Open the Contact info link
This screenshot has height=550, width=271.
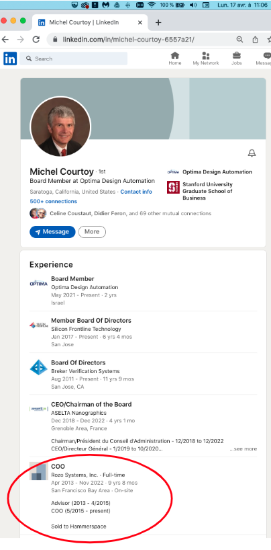[136, 192]
